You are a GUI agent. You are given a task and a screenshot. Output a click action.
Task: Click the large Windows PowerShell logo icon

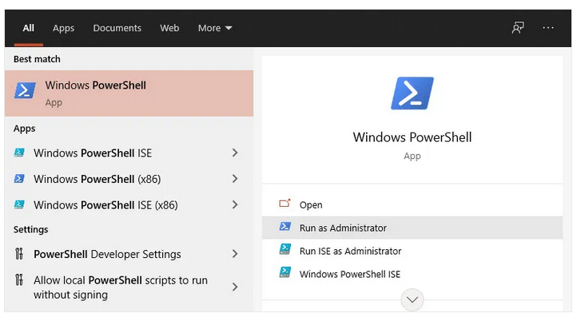click(x=412, y=93)
